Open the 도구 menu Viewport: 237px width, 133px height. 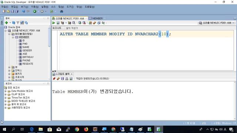click(70, 7)
